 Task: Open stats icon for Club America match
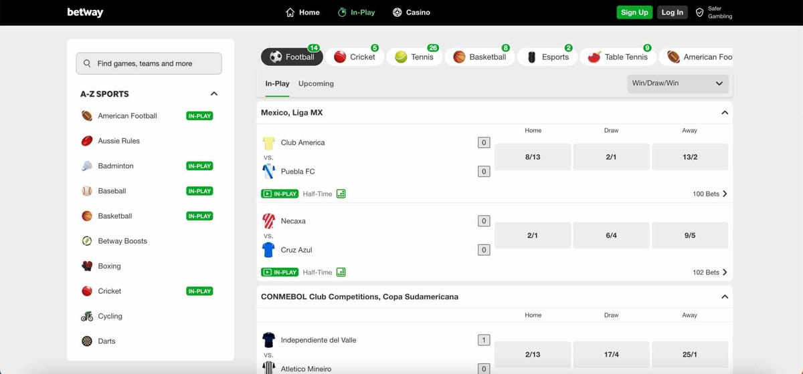point(341,194)
